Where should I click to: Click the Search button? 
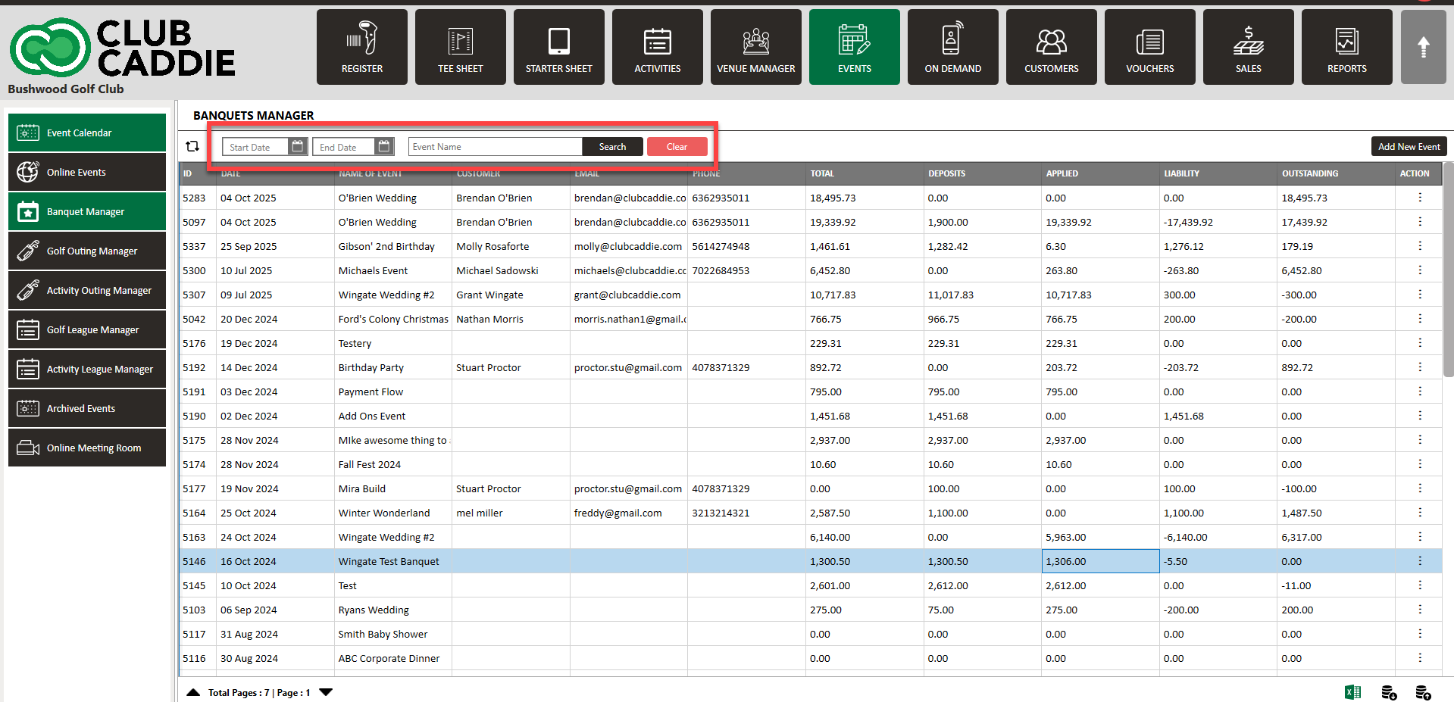(x=612, y=147)
